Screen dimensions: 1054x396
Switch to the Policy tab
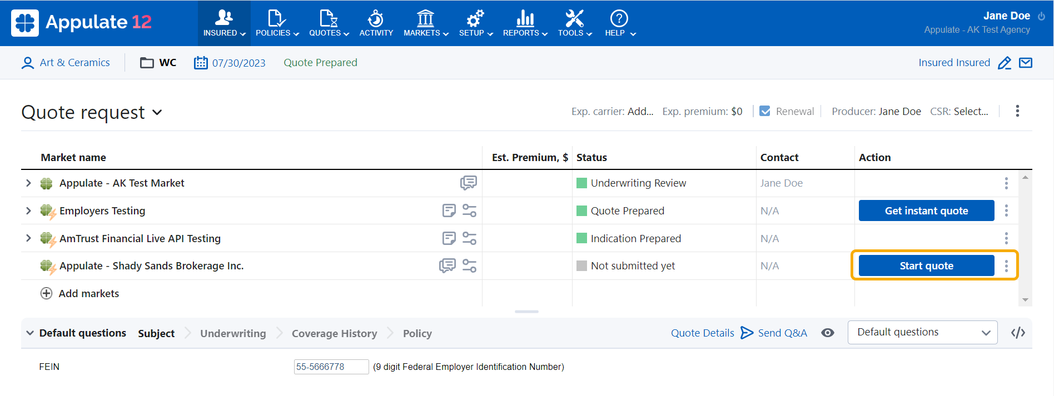(x=417, y=333)
